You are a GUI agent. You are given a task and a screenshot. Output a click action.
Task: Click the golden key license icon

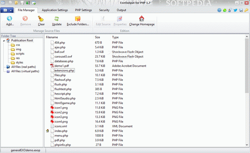pyautogui.click(x=246, y=10)
